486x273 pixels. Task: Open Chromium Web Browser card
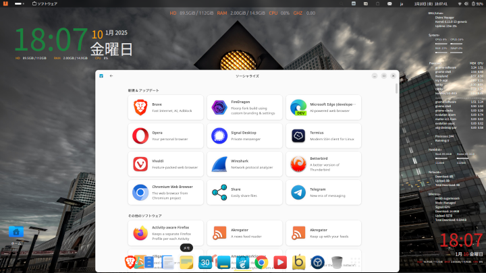click(165, 192)
